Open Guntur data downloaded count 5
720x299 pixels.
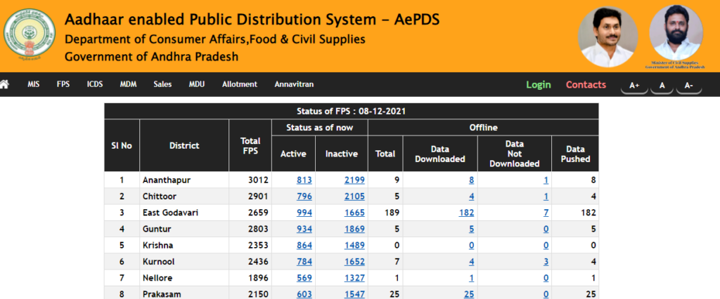coord(472,230)
